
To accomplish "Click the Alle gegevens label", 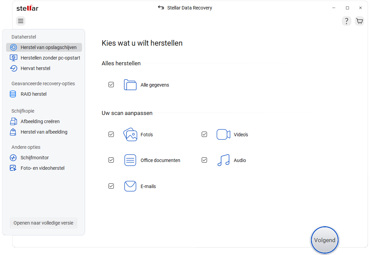I will click(x=155, y=85).
